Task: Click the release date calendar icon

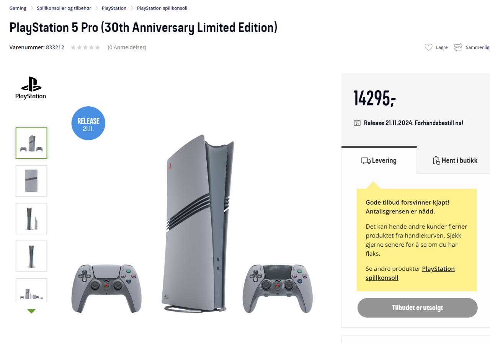Action: pos(357,123)
